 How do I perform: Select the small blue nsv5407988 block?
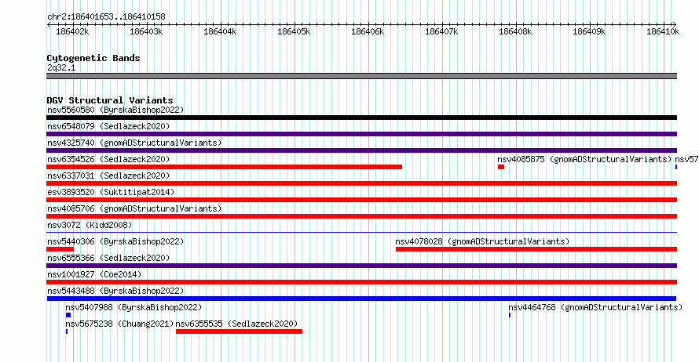68,315
